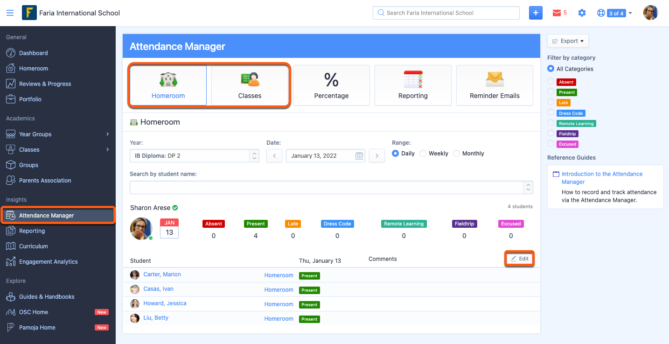Viewport: 669px width, 344px height.
Task: Click the help lifebuoy icon
Action: tap(601, 13)
